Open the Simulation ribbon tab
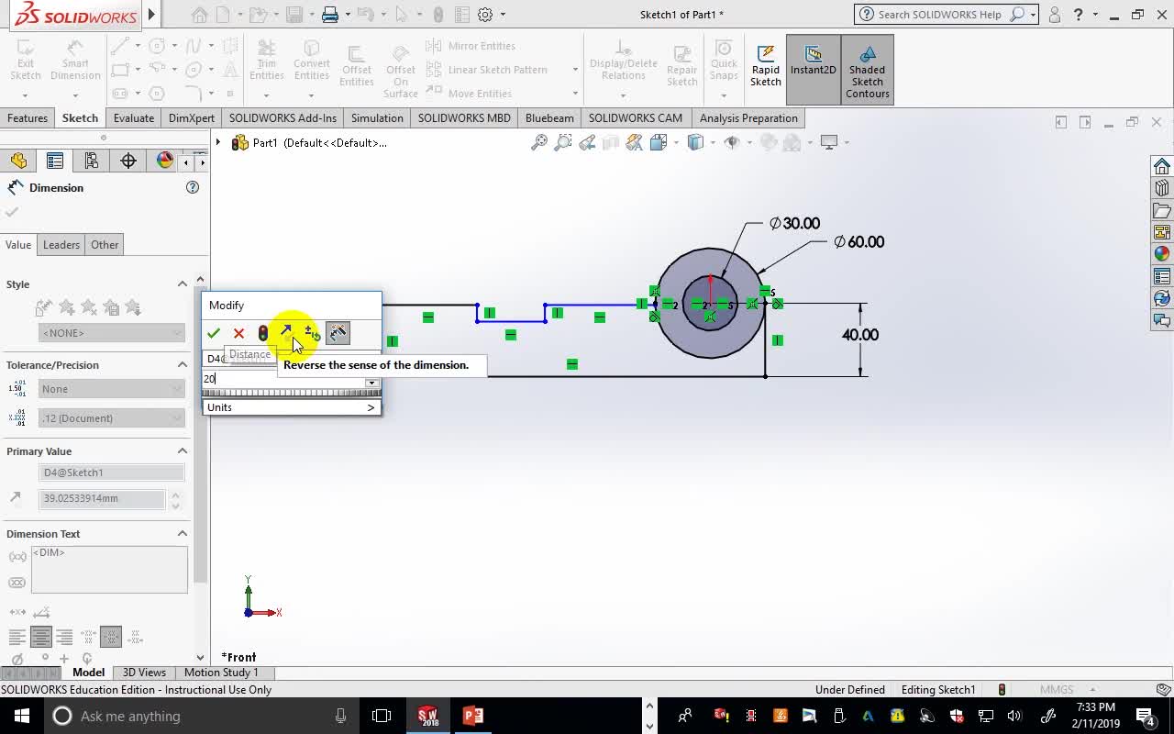Viewport: 1174px width, 734px height. coord(377,118)
